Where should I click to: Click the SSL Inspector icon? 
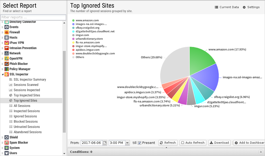[7, 74]
